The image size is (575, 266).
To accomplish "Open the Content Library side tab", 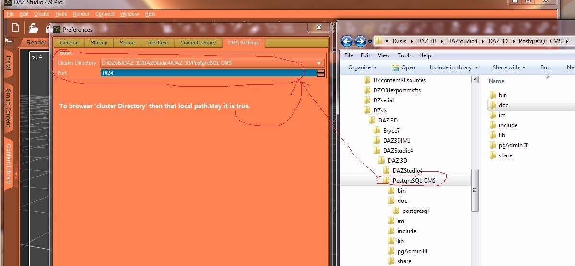I will [8, 164].
